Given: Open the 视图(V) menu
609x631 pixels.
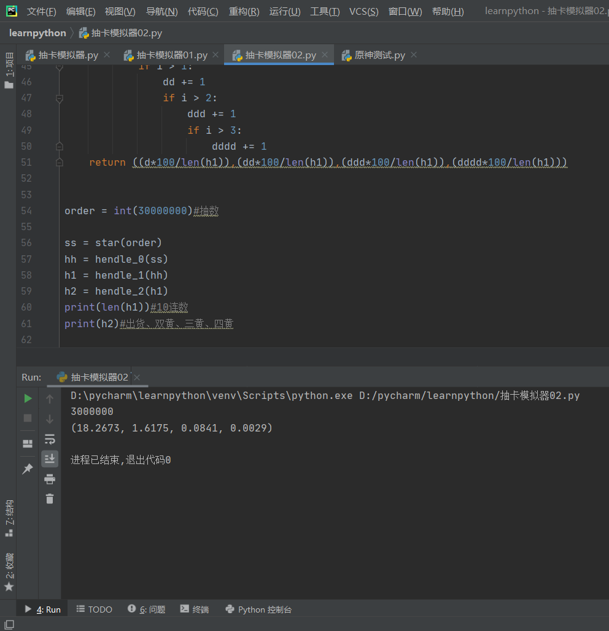Looking at the screenshot, I should click(120, 11).
